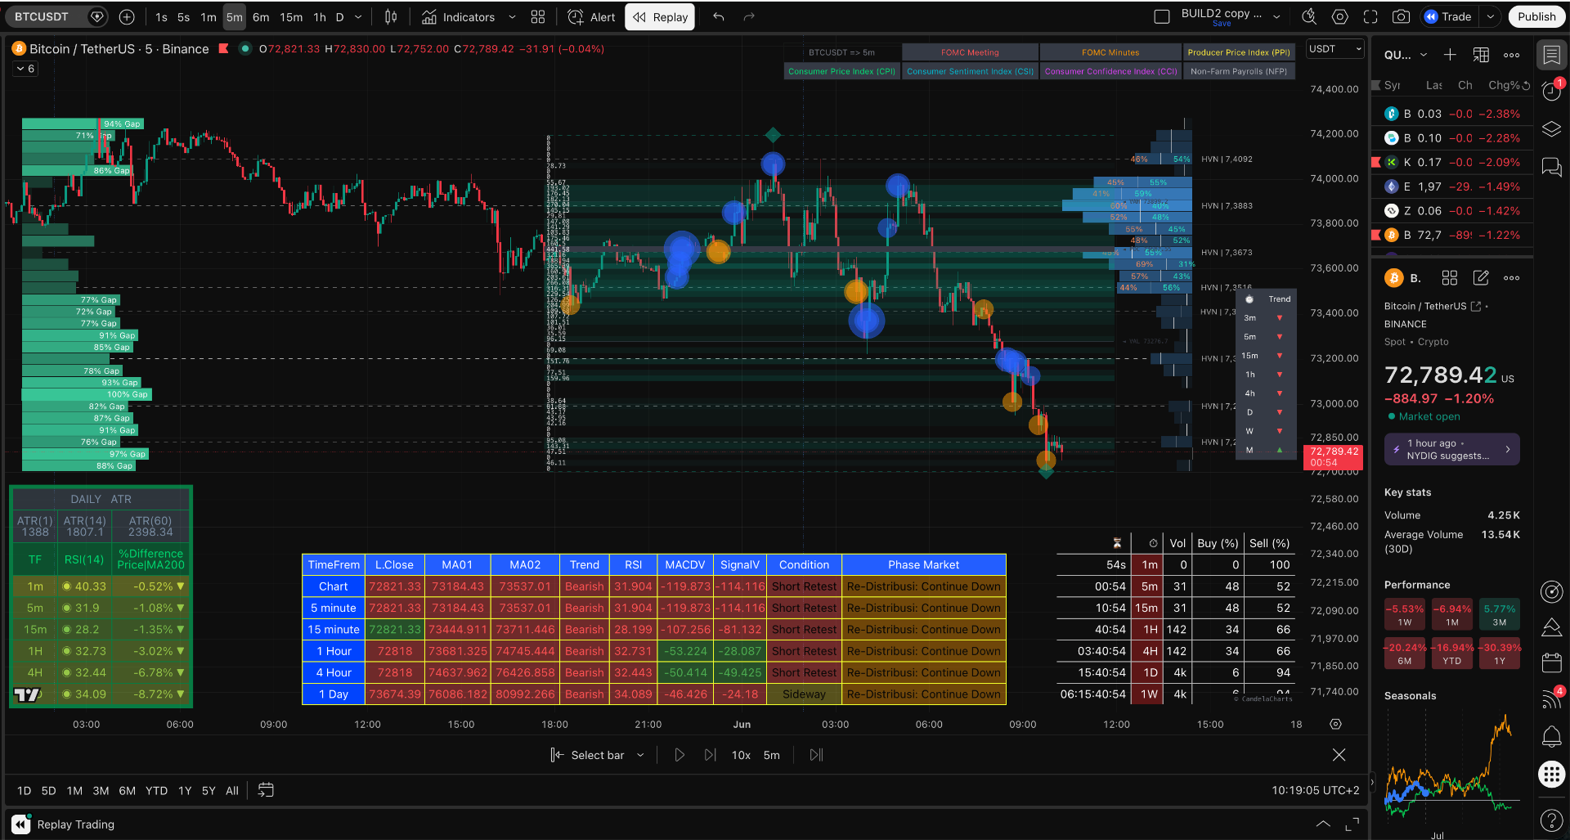Open the Select bar dropdown arrow
This screenshot has height=840, width=1570.
[640, 755]
